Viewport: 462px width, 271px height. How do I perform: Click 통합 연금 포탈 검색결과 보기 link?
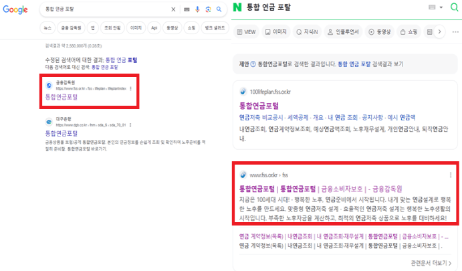(x=370, y=64)
